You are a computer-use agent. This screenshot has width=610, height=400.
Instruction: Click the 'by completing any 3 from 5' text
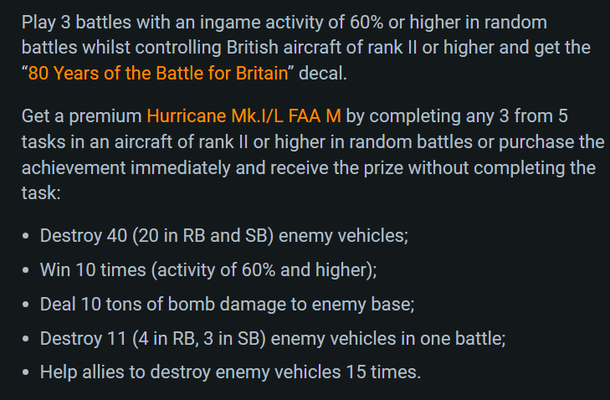click(x=457, y=116)
